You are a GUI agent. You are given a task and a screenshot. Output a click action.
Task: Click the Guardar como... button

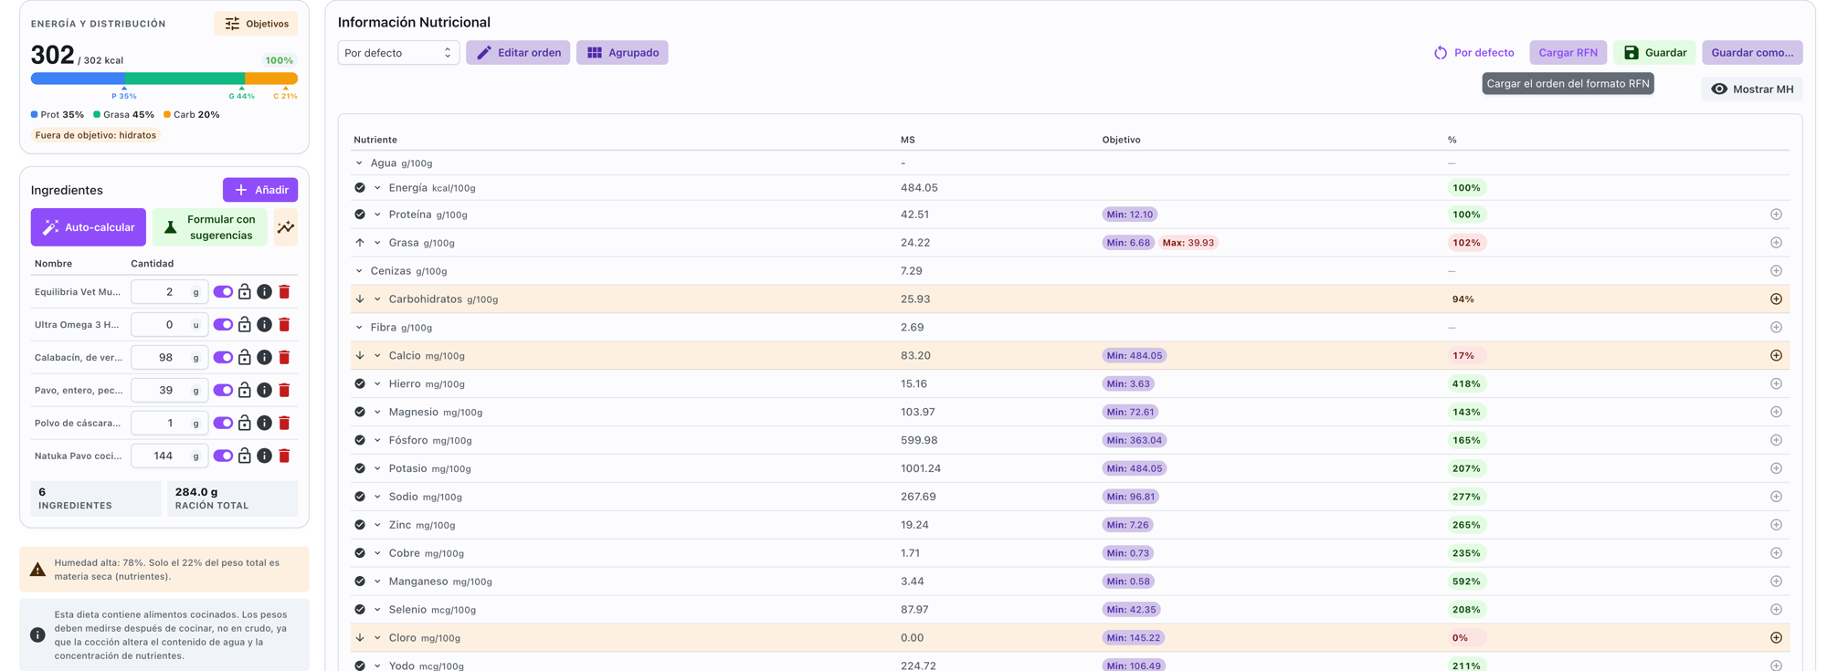(1752, 53)
